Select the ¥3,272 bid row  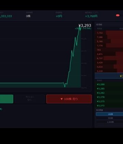(109, 106)
